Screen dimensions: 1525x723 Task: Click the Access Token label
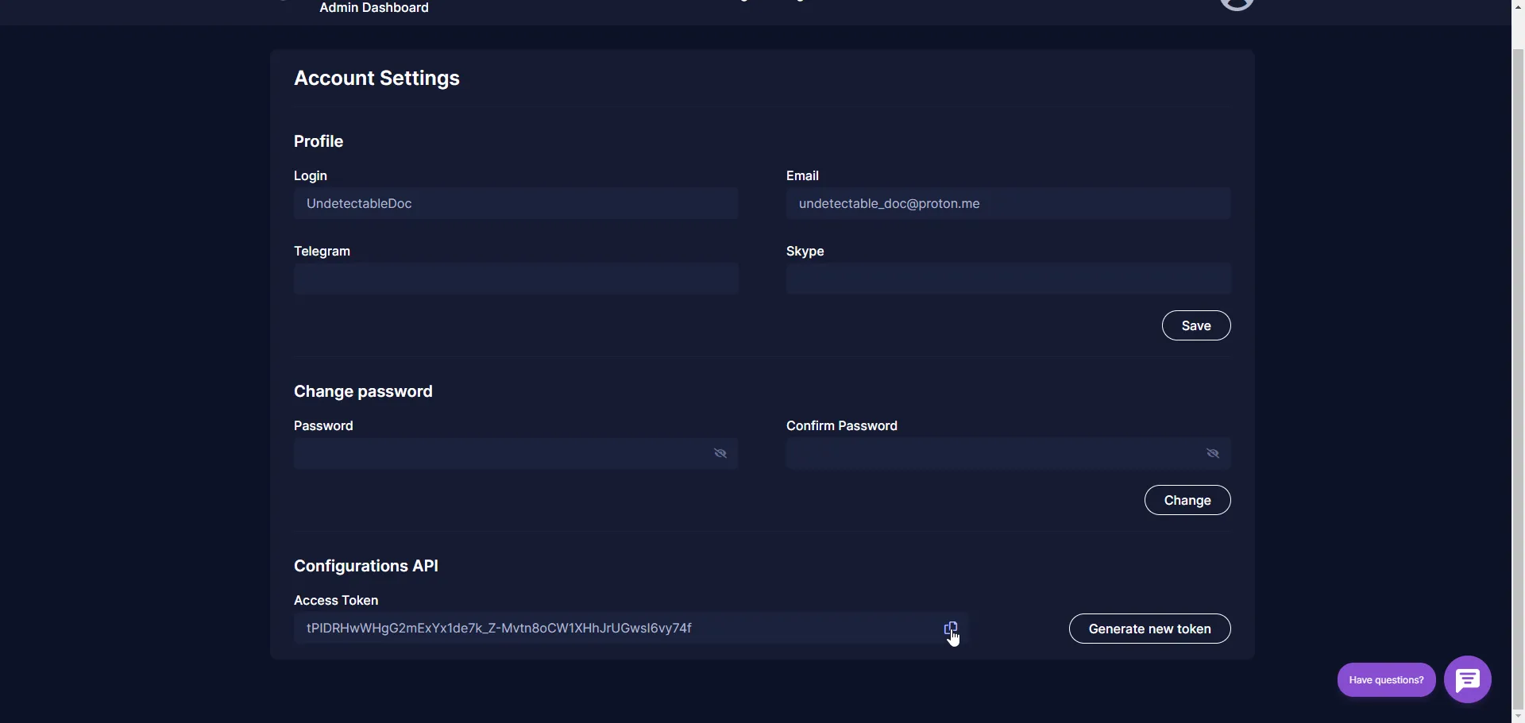point(336,600)
